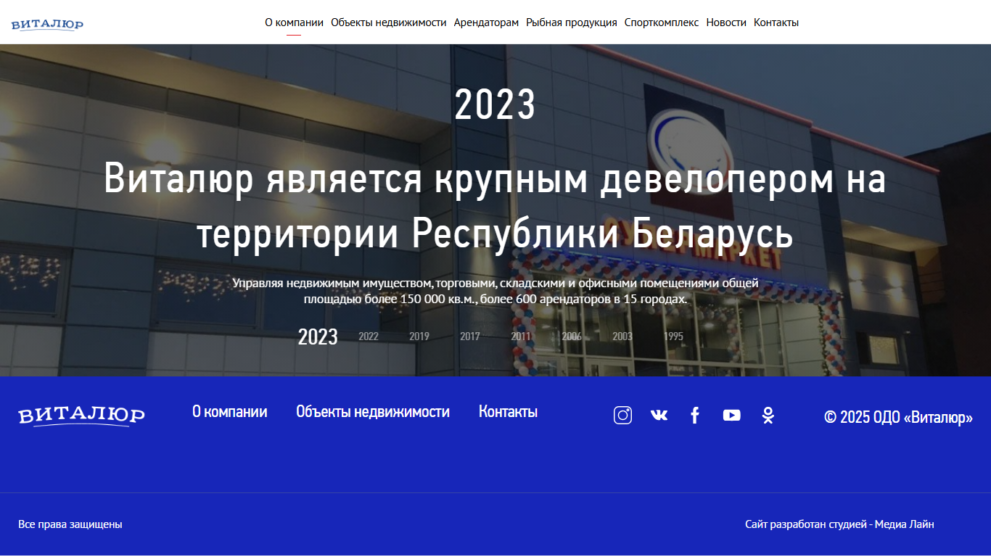
Task: Jump to 2022 on the timeline
Action: tap(369, 337)
